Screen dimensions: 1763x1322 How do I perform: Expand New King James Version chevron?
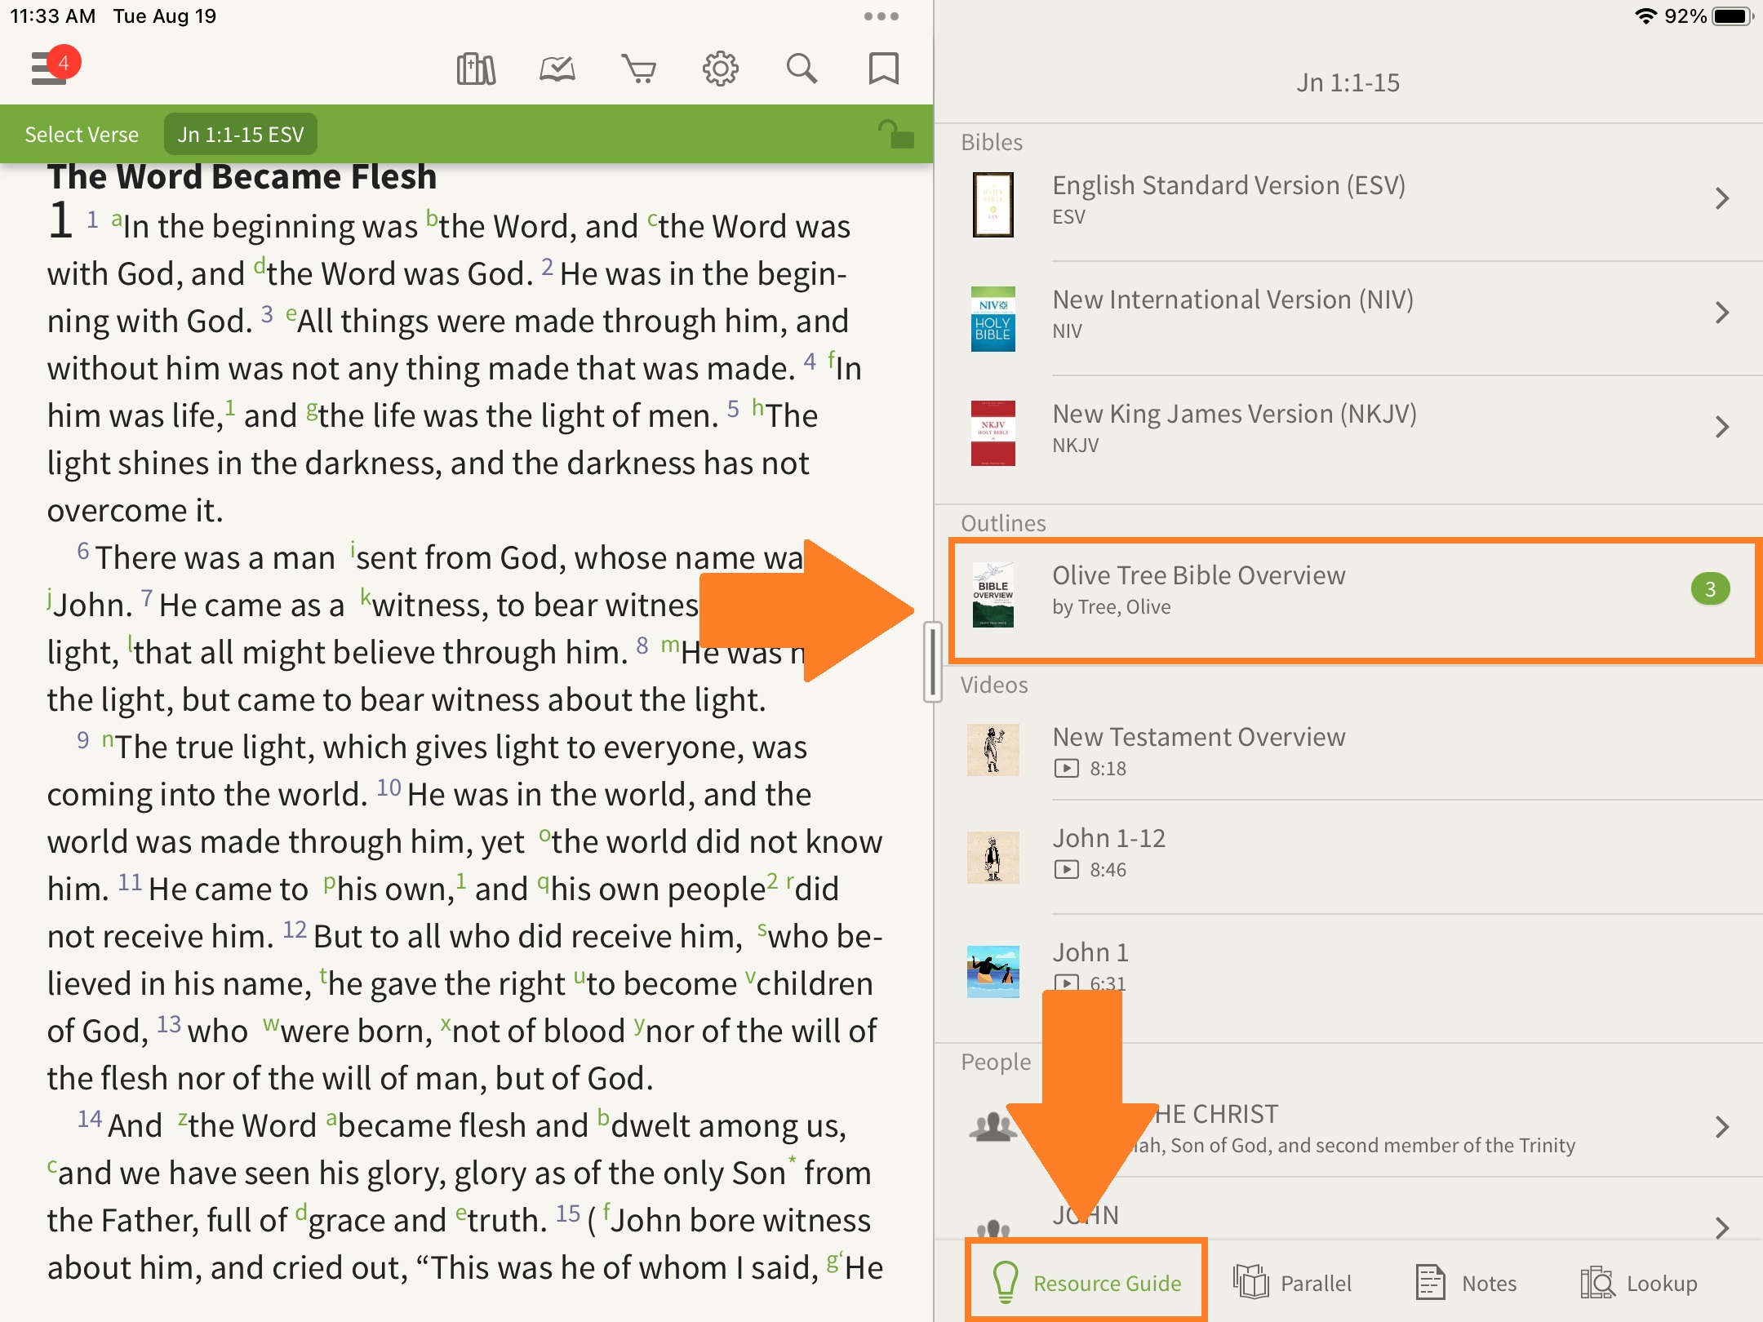pyautogui.click(x=1721, y=427)
